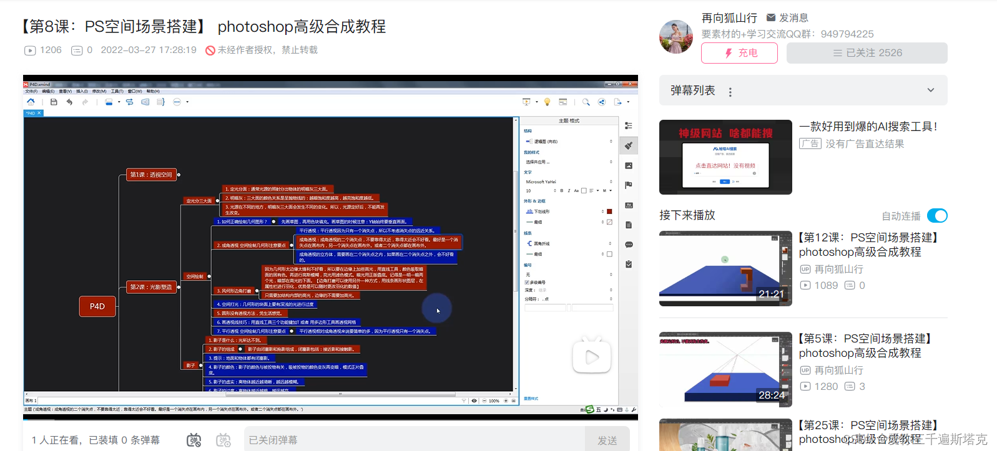Click the red shape fill color swatch
The image size is (997, 451).
(x=609, y=211)
